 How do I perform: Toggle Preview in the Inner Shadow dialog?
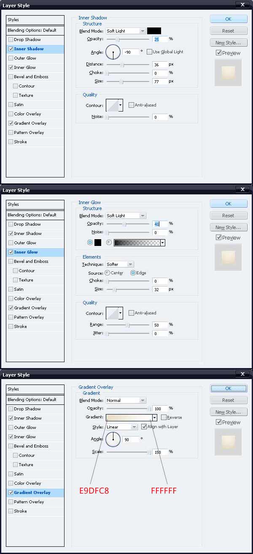click(x=218, y=53)
